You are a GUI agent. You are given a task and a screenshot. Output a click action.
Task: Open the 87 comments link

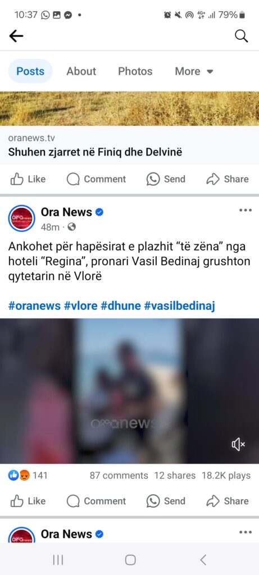[x=119, y=476]
